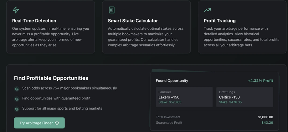The width and height of the screenshot is (288, 132).
Task: Open the Try Arbitrage Finder button
Action: [39, 123]
